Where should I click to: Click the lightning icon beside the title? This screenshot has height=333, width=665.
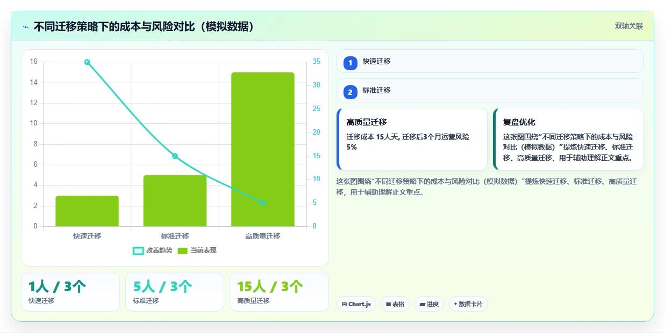(x=25, y=26)
